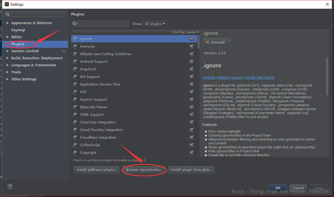The height and width of the screenshot is (197, 334).
Task: Toggle the Copyright plugin checkbox
Action: coord(191,153)
